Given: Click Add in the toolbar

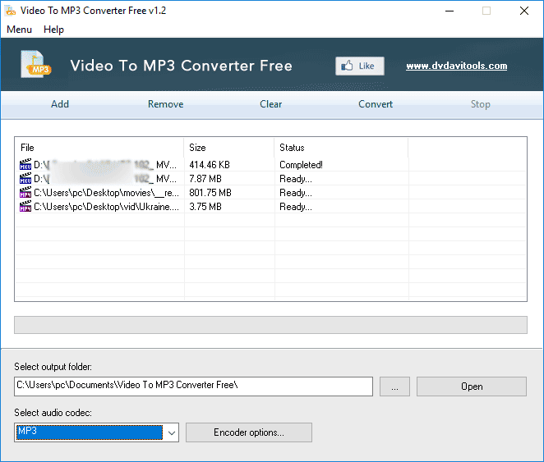Looking at the screenshot, I should pos(60,104).
